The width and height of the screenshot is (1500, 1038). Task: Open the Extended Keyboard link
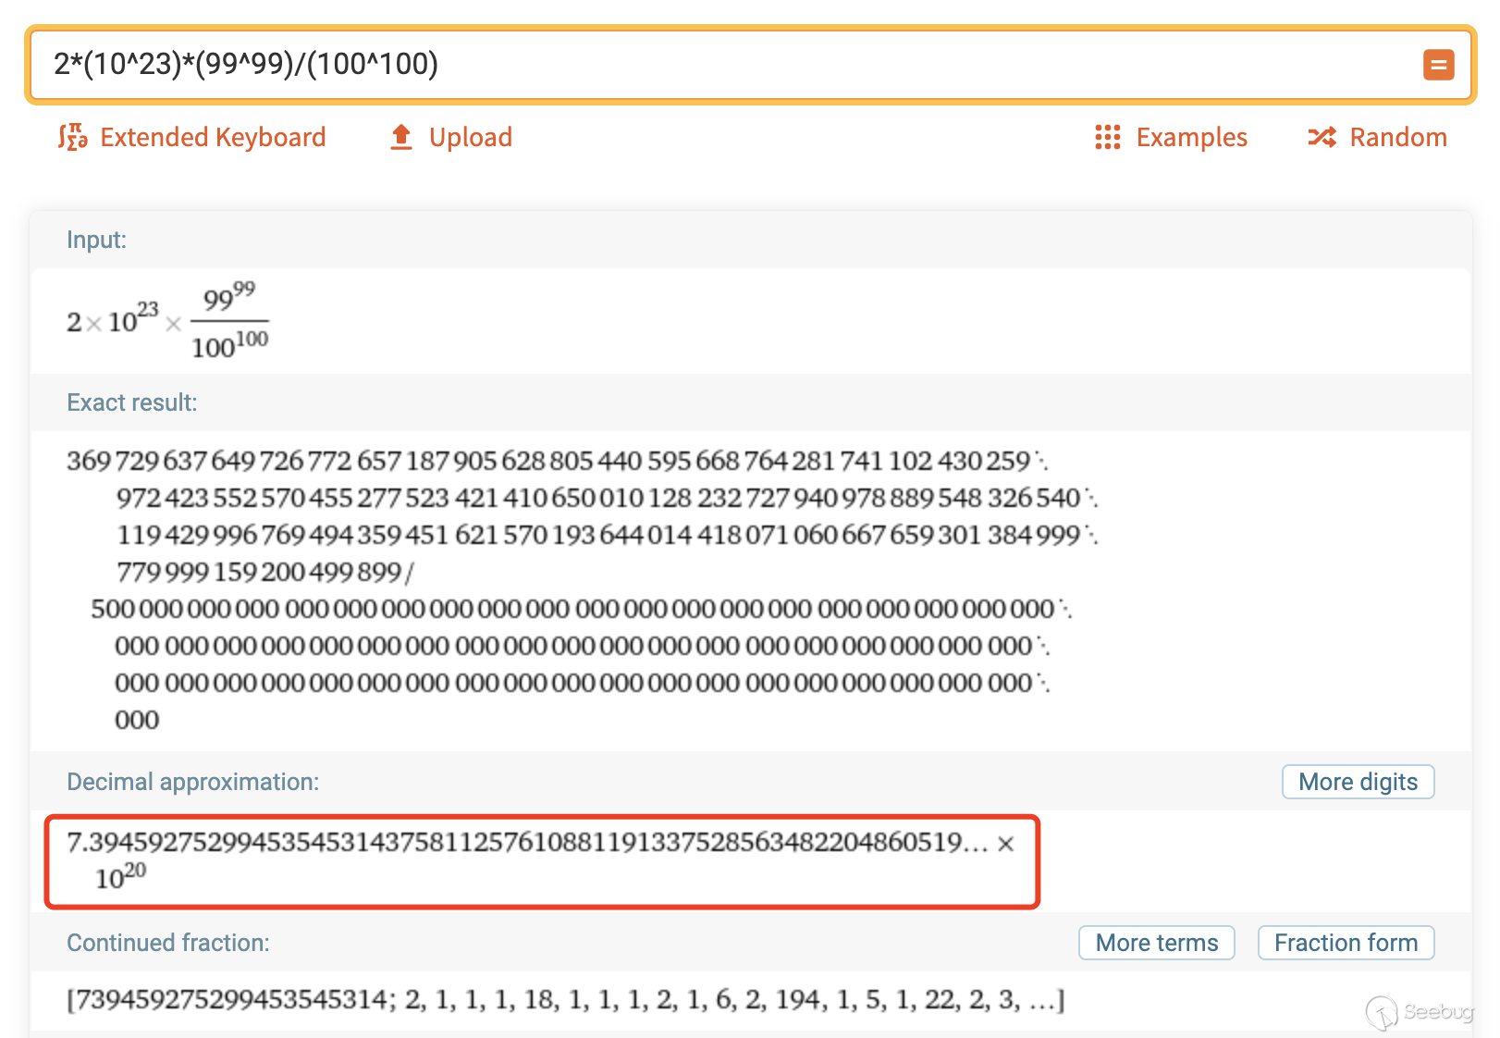(213, 137)
